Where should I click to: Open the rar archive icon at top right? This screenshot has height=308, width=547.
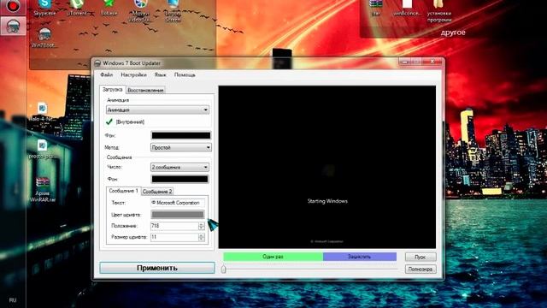376,8
